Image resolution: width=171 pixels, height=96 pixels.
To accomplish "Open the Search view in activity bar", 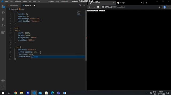I will 3,13.
